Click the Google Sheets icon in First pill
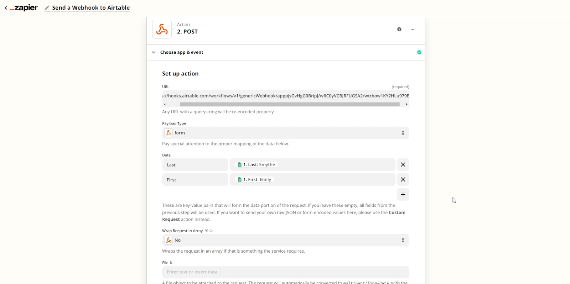The width and height of the screenshot is (570, 284). 240,180
